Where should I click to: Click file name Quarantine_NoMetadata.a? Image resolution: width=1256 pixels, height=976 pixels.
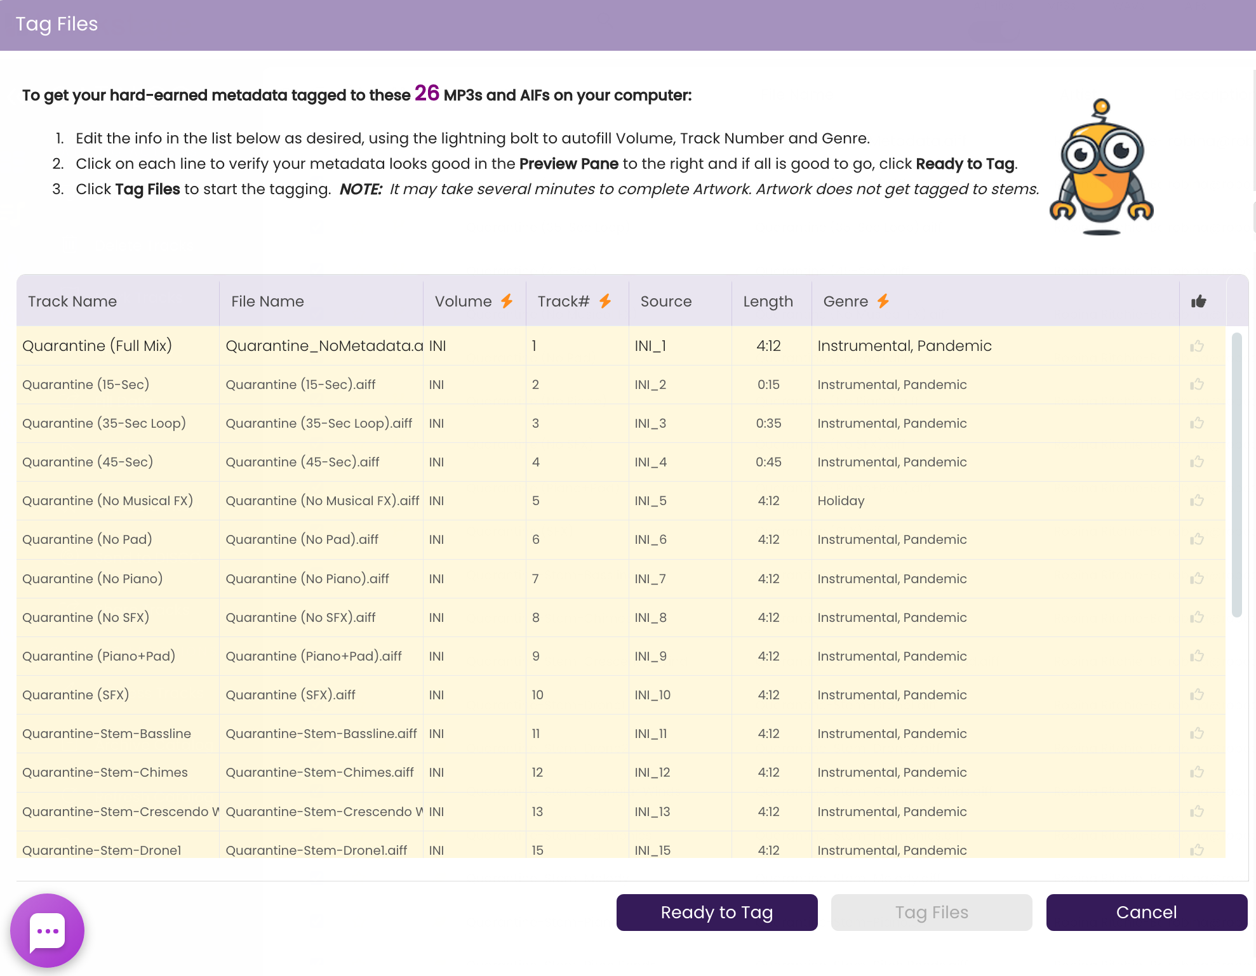click(324, 346)
